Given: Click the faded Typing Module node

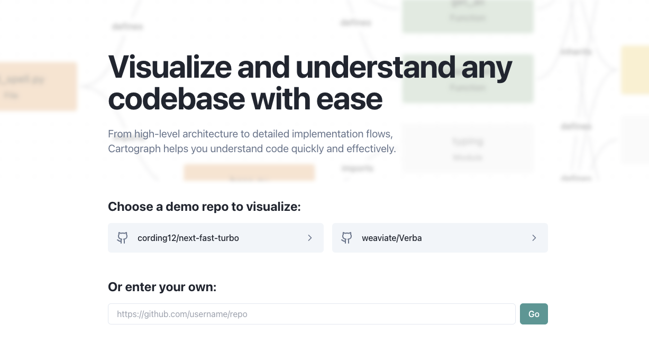Looking at the screenshot, I should tap(468, 148).
